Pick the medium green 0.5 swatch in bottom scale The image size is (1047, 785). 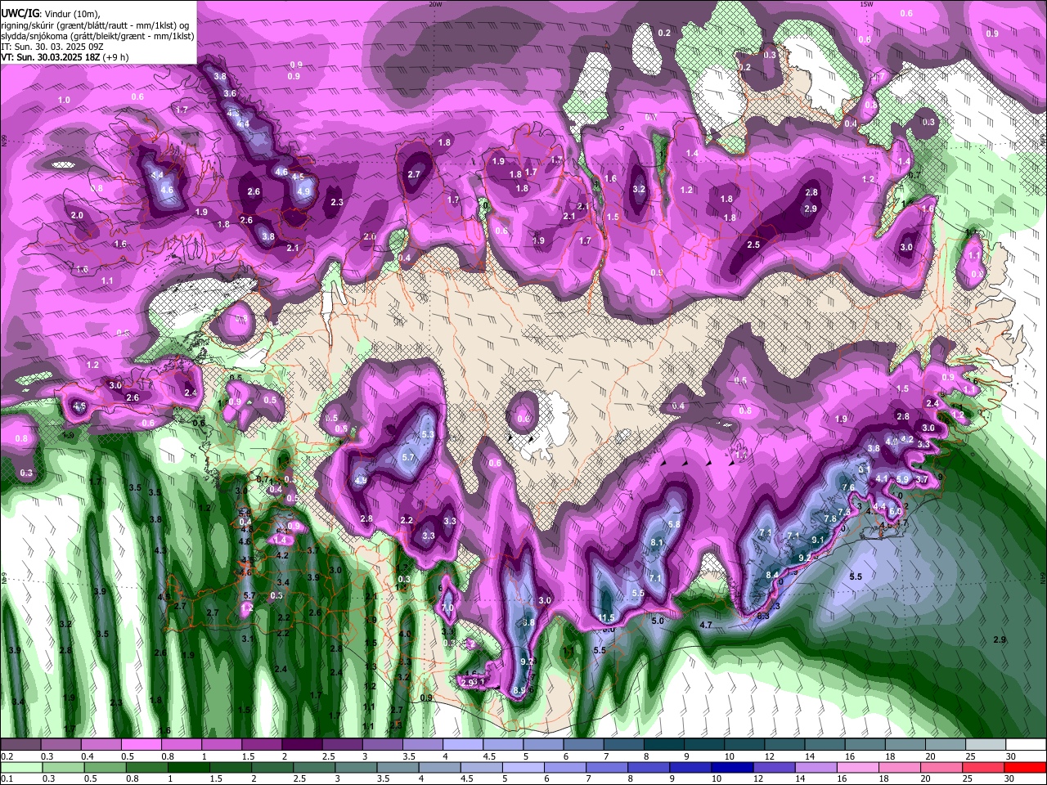coord(105,767)
